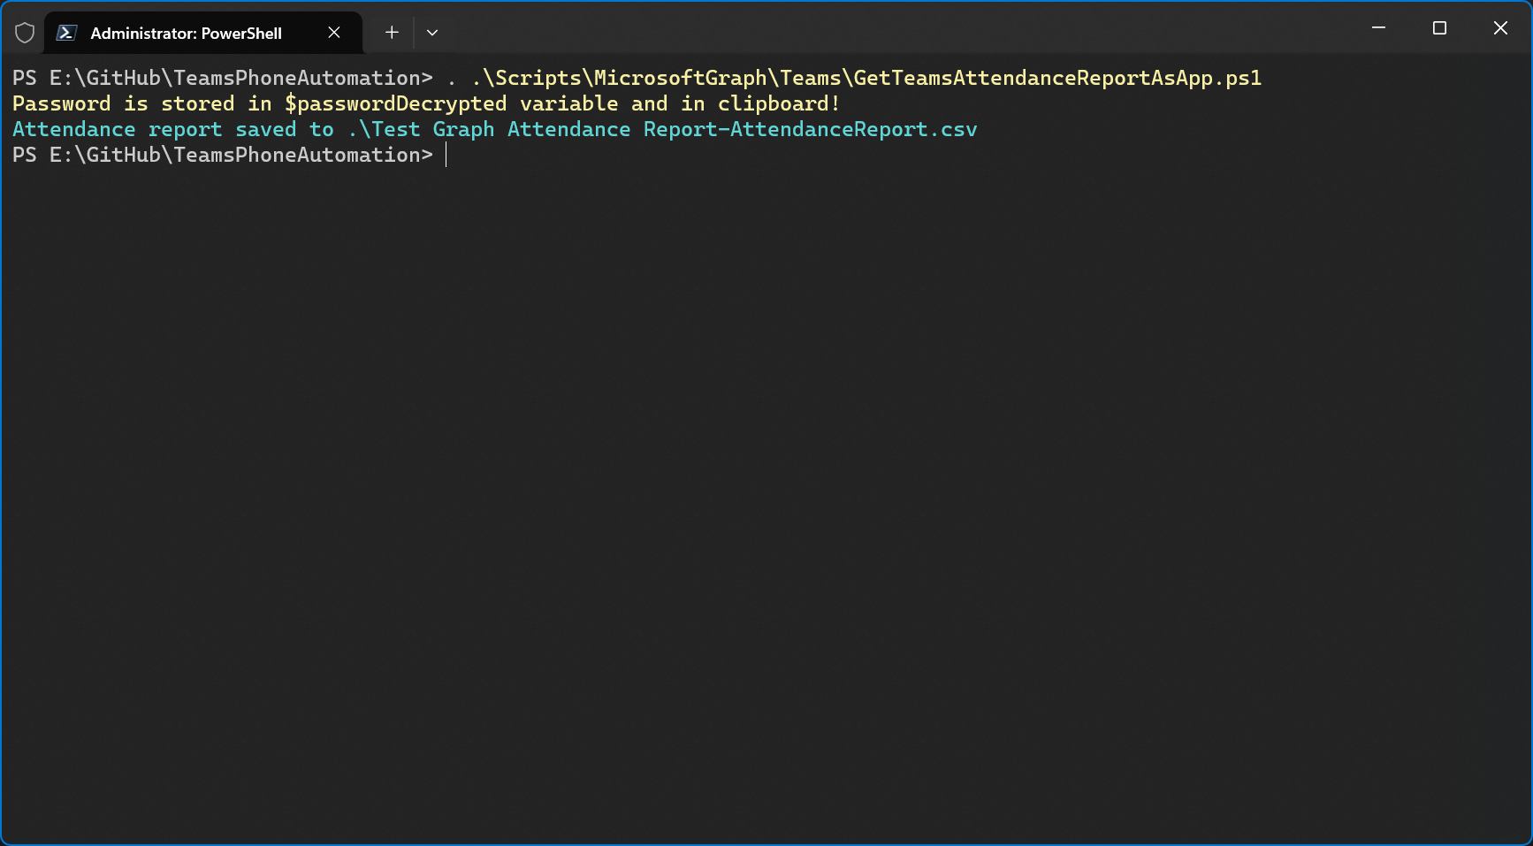Viewport: 1533px width, 846px height.
Task: Click the 'Attendance report saved to' line
Action: pos(495,129)
